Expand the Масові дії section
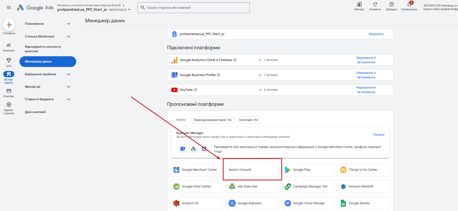This screenshot has width=458, height=211. point(69,87)
